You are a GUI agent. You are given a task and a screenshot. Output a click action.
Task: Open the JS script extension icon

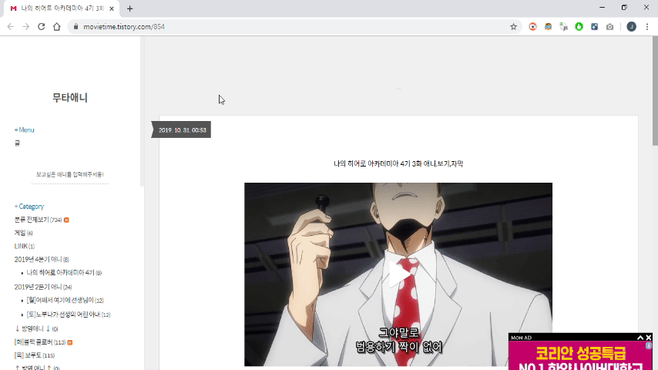(563, 26)
